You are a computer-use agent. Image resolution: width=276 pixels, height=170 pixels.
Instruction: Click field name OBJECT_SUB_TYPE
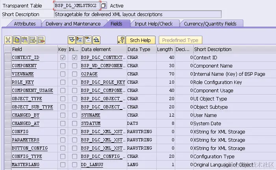click(32, 107)
